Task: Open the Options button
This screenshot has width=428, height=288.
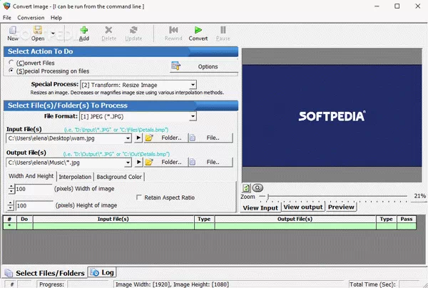Action: (x=203, y=66)
